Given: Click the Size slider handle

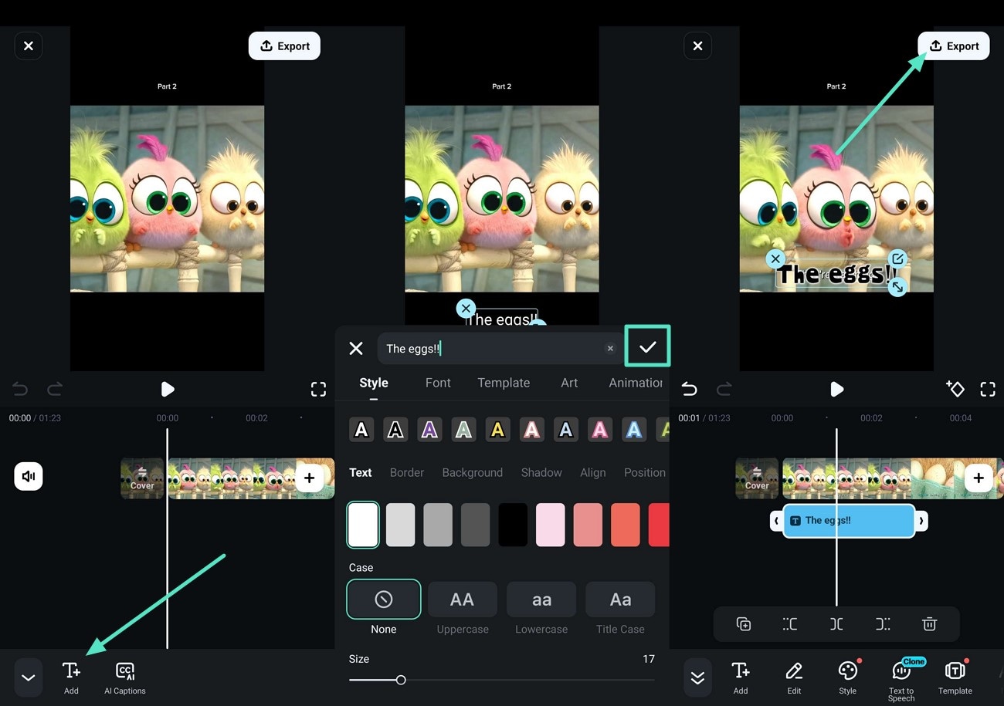Looking at the screenshot, I should pyautogui.click(x=401, y=680).
